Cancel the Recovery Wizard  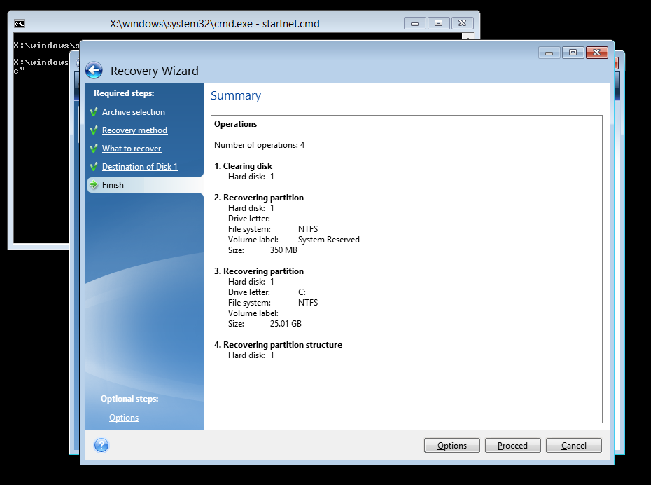pos(573,445)
